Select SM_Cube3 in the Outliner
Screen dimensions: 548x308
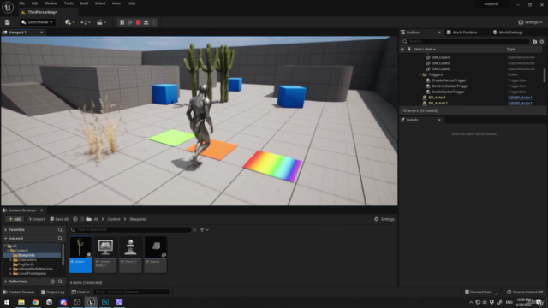(440, 57)
